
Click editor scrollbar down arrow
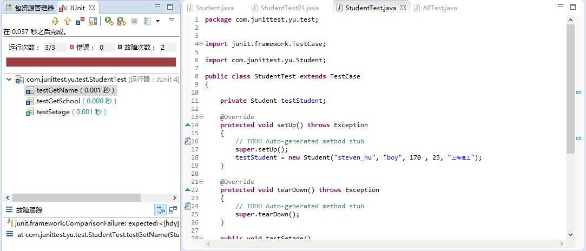[x=570, y=235]
